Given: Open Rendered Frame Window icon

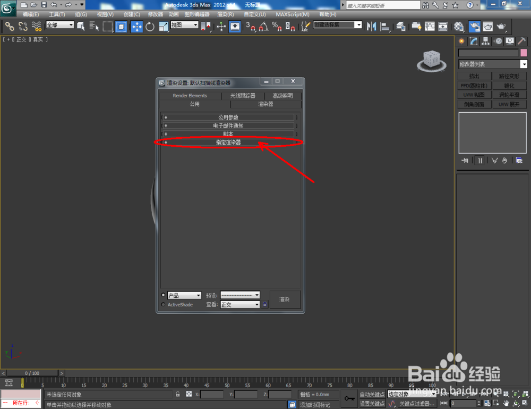Looking at the screenshot, I should pos(487,26).
